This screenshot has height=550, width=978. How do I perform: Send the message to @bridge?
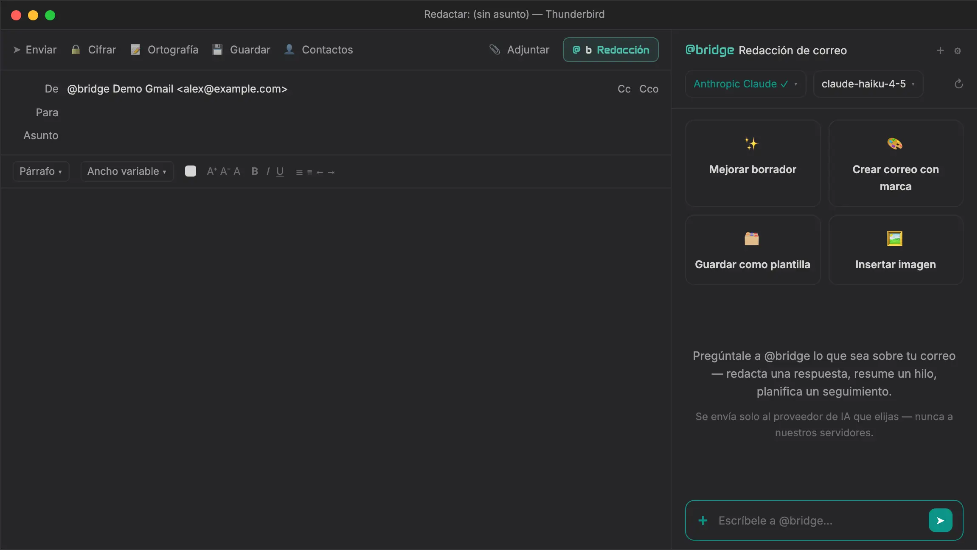[940, 520]
